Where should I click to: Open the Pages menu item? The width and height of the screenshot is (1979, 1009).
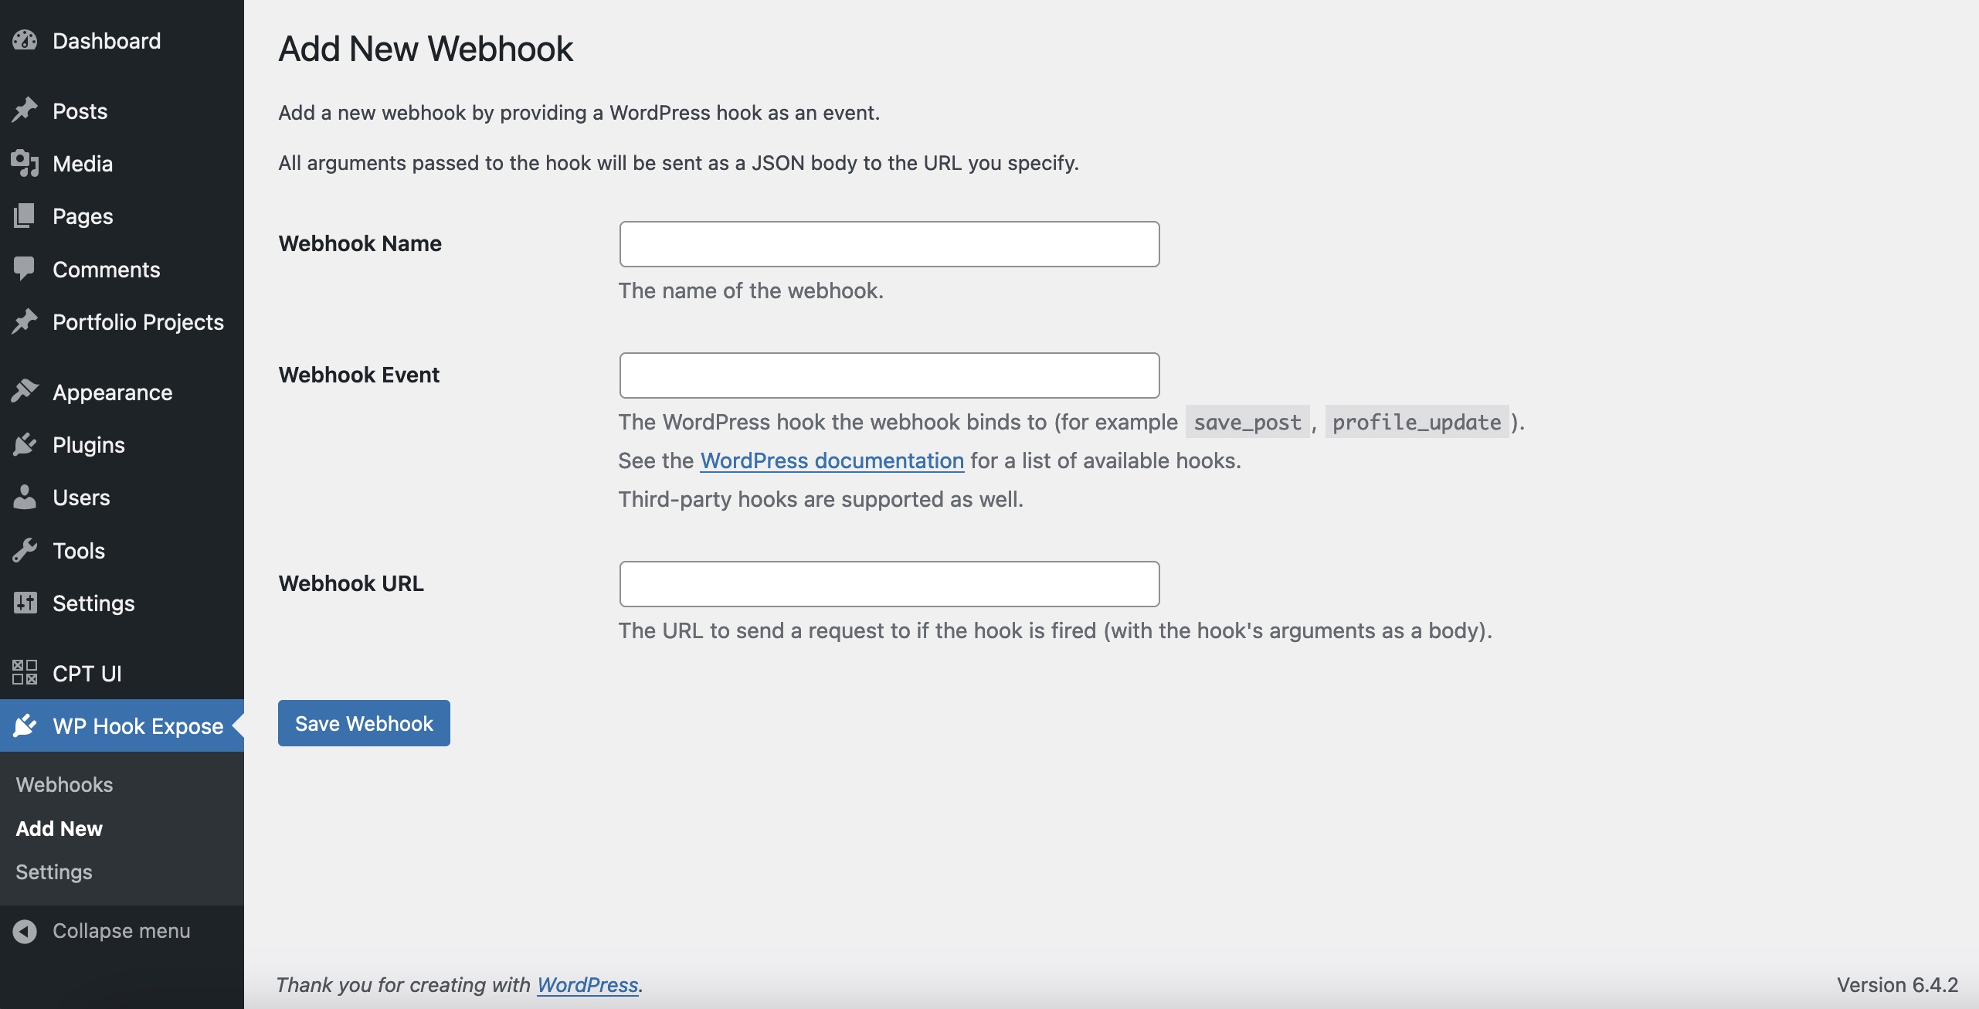point(122,216)
